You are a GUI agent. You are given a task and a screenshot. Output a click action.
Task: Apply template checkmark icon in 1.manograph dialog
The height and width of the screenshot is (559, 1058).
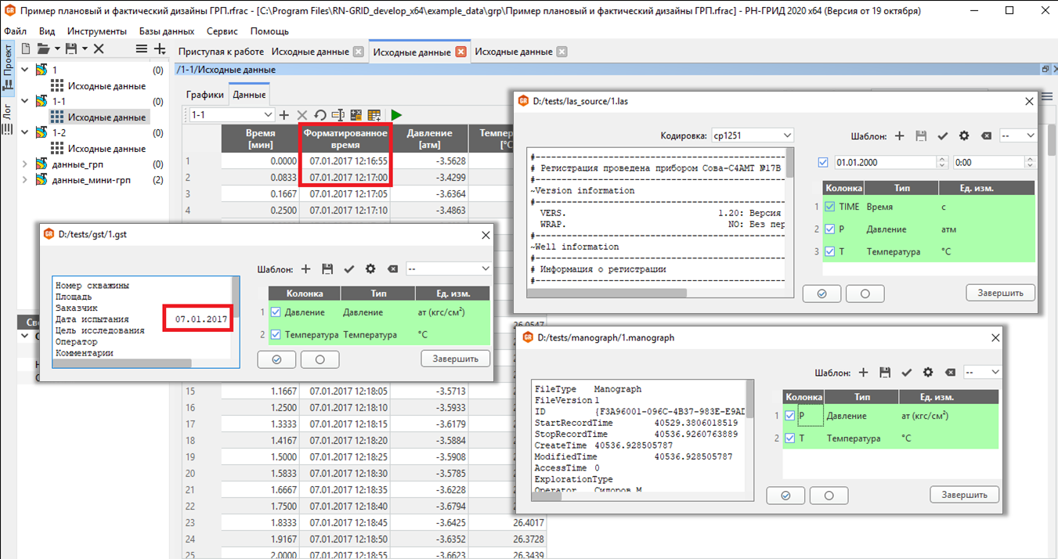pos(906,373)
